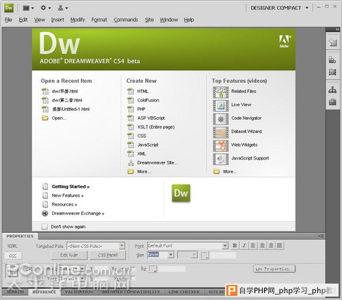Open the text color swatch picker
342x300 pixels.
pyautogui.click(x=205, y=255)
